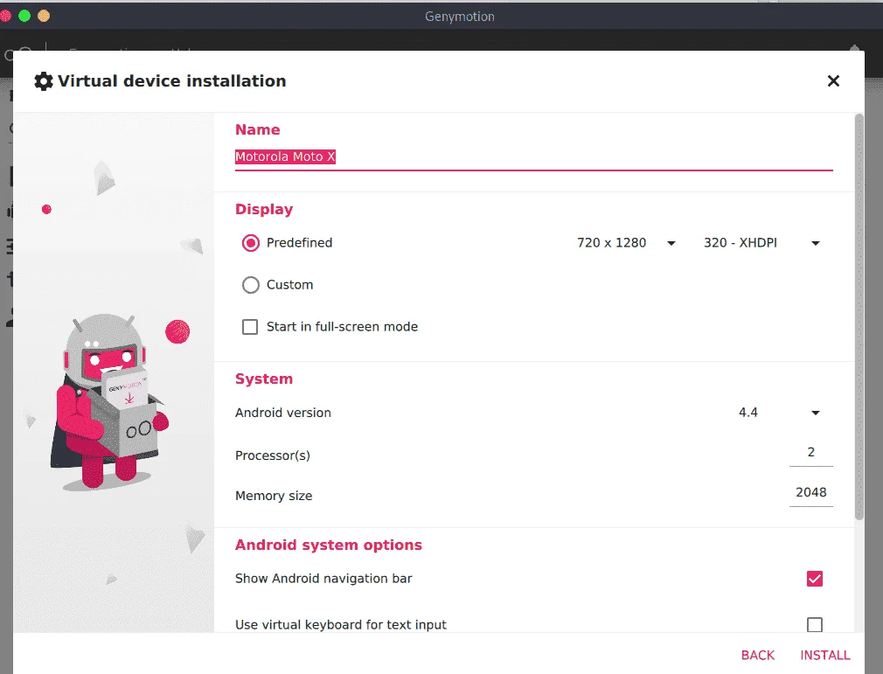Click the orange window button in title bar
Screen dimensions: 883x674
pyautogui.click(x=44, y=16)
